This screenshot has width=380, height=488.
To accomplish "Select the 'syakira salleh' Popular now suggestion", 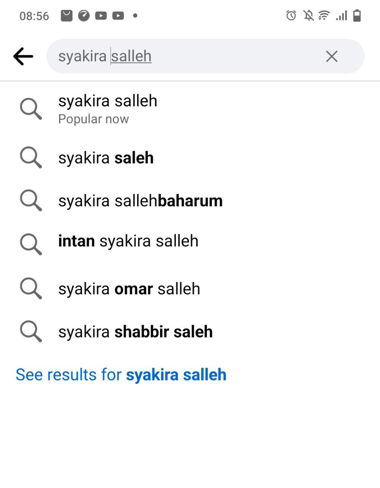I will pyautogui.click(x=108, y=108).
